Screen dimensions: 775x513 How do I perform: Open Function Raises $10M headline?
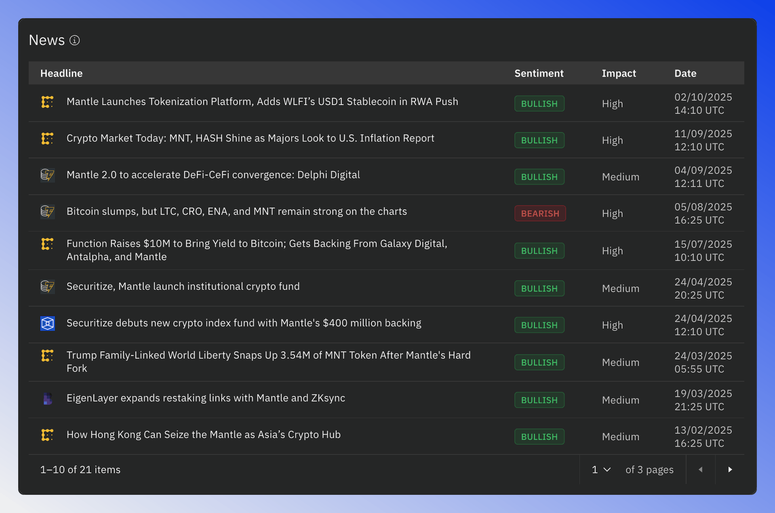click(x=257, y=250)
